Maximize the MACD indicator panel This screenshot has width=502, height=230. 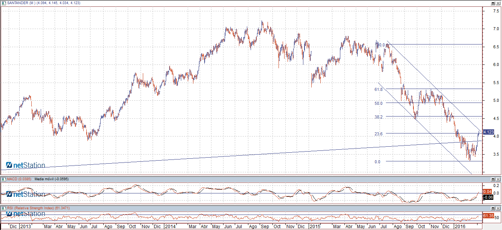[493, 179]
